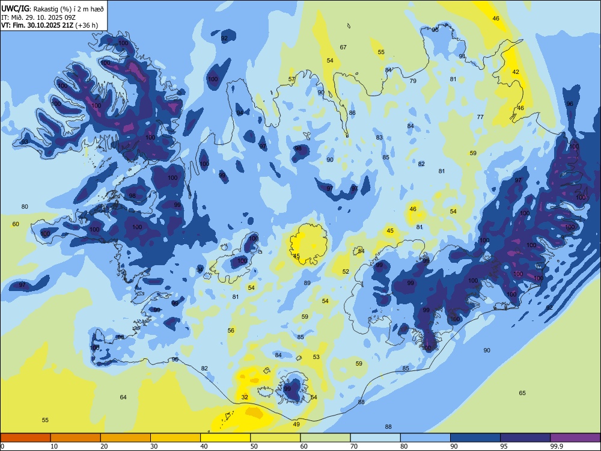
Task: Click the map value 89 in the central highlands
Action: 307,283
